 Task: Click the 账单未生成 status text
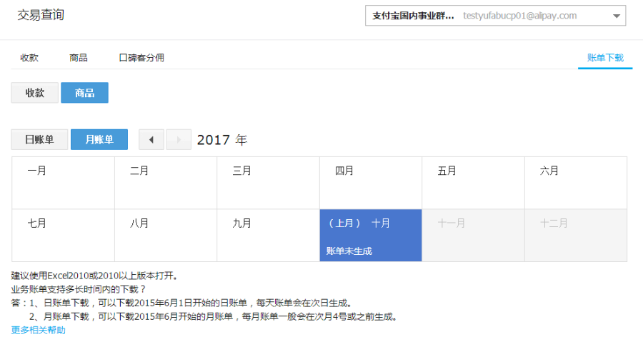(349, 251)
